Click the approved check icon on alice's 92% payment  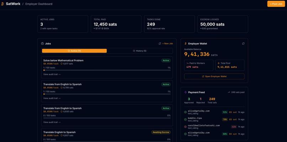pos(185,112)
